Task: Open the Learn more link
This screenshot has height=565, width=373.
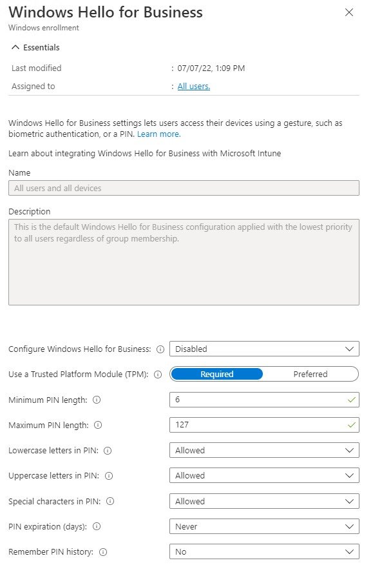Action: [x=159, y=134]
